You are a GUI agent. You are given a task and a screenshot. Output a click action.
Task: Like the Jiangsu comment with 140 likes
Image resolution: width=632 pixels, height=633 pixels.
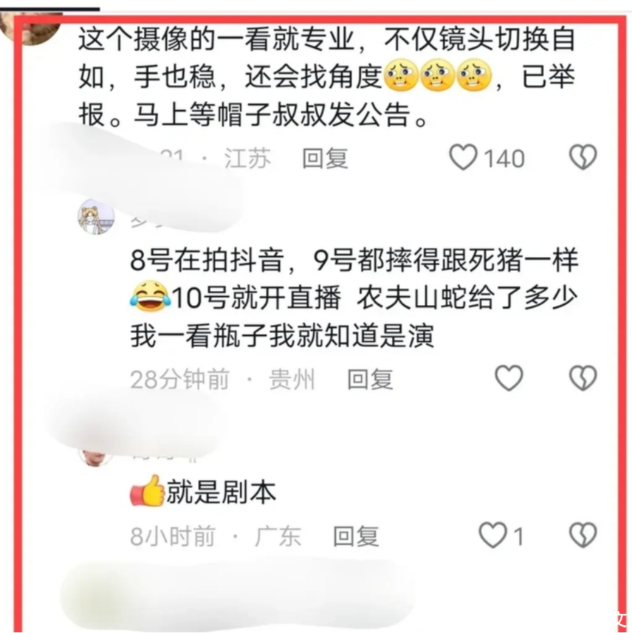click(x=463, y=157)
